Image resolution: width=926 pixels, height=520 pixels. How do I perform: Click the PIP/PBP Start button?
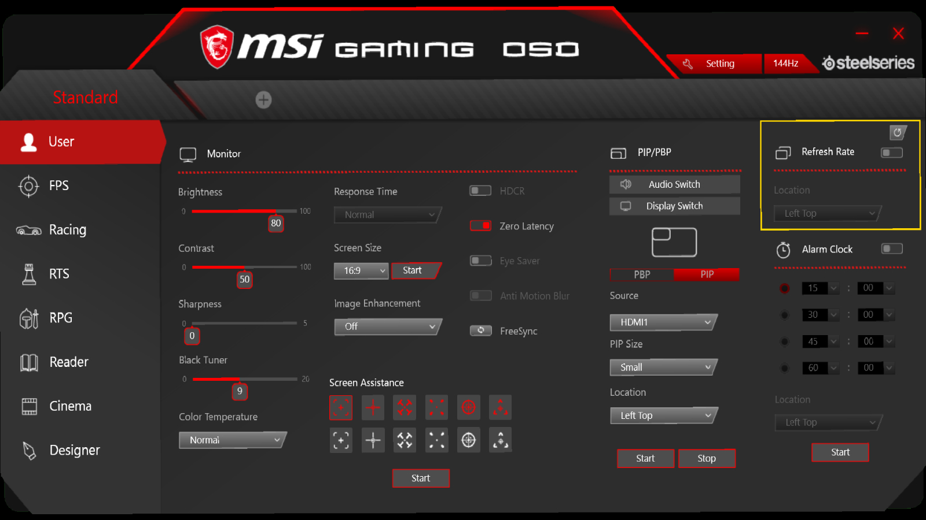point(645,458)
